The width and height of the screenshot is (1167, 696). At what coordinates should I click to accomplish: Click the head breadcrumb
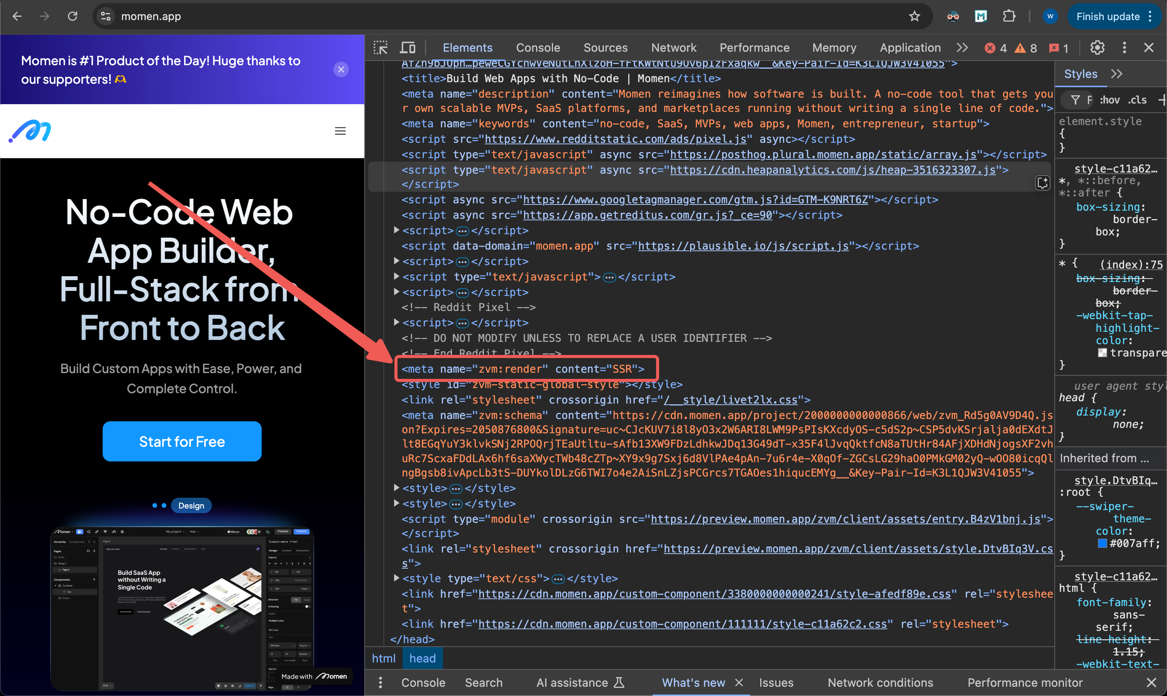click(x=422, y=659)
